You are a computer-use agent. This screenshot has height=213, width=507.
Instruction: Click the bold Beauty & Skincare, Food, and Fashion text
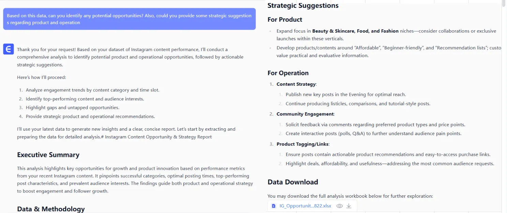click(x=355, y=31)
